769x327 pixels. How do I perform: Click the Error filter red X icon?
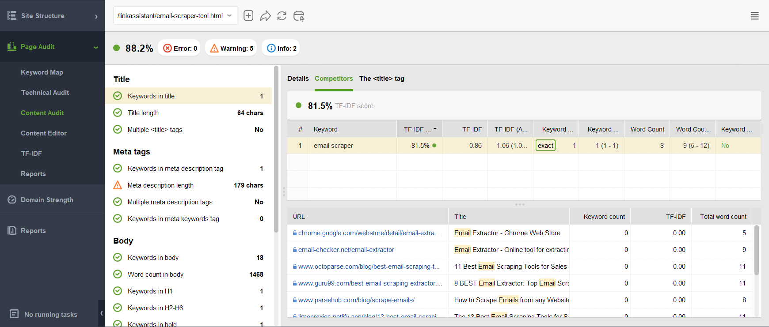click(x=168, y=48)
